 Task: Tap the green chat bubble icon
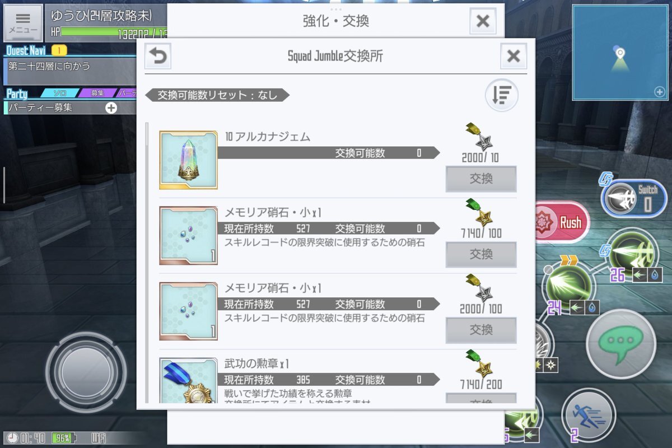tap(620, 343)
